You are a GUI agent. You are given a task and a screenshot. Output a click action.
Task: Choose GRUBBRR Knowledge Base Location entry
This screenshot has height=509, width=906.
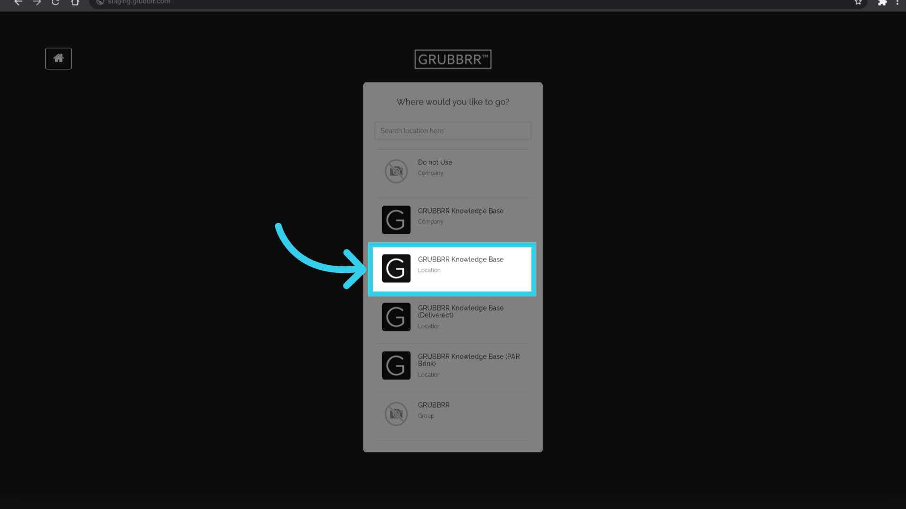pos(452,269)
